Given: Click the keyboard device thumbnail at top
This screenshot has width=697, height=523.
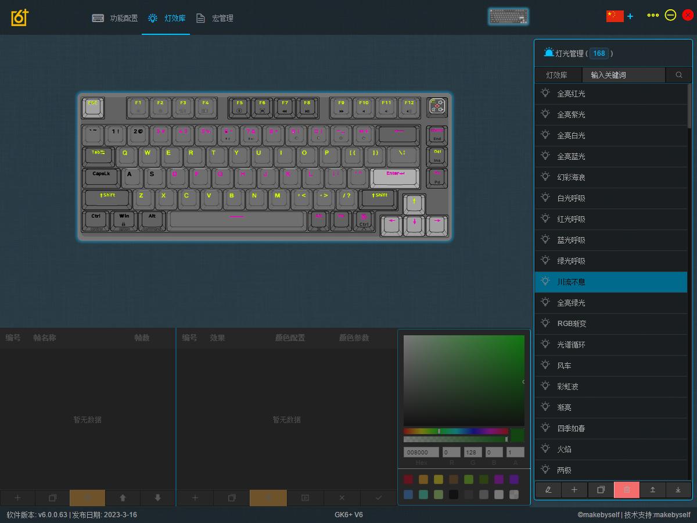Looking at the screenshot, I should 508,17.
